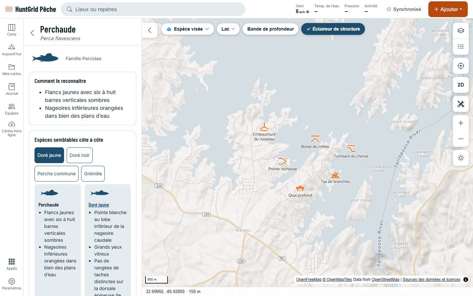Screen dimensions: 473x296
Task: Open the Aujourd'hui sidebar section
Action: pyautogui.click(x=11, y=49)
